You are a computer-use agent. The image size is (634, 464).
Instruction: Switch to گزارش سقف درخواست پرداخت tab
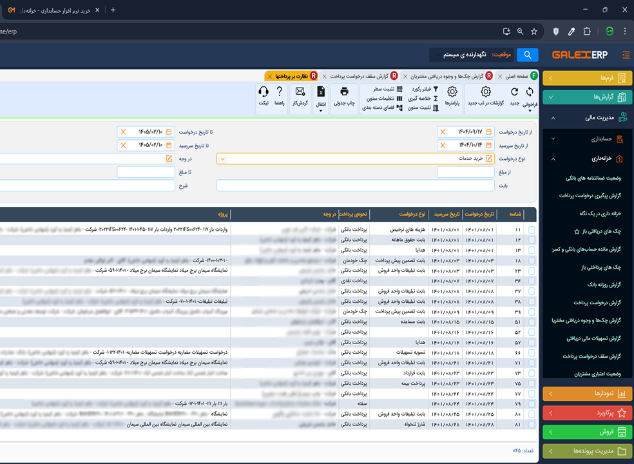point(359,76)
